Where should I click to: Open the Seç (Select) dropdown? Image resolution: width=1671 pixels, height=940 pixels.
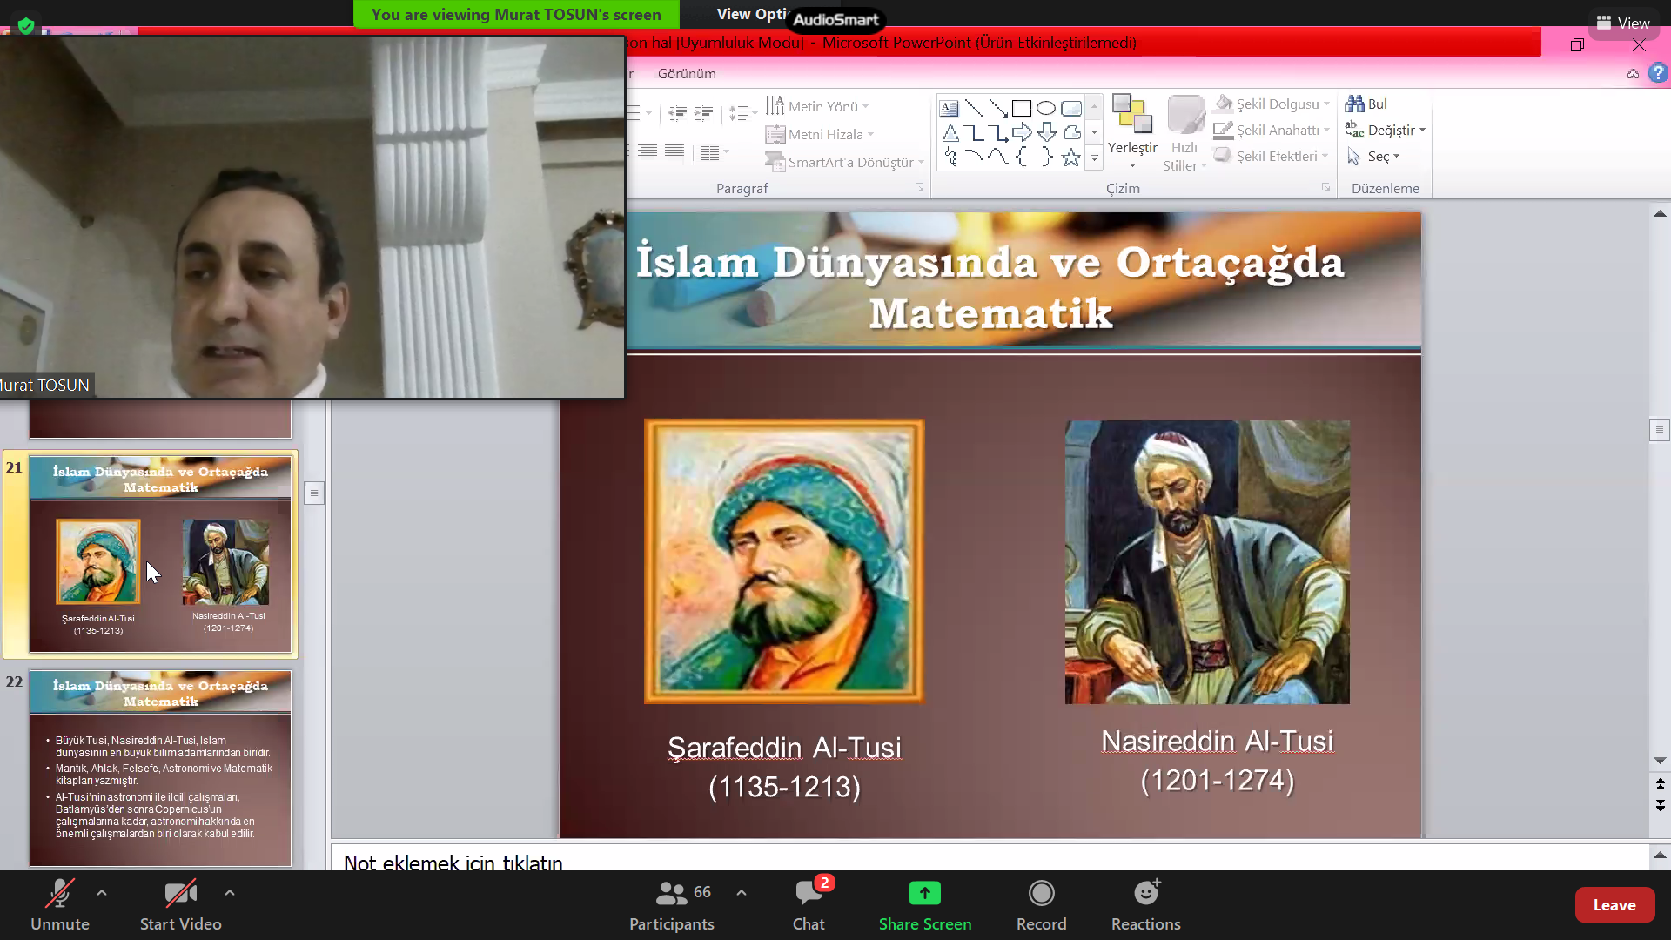tap(1372, 157)
